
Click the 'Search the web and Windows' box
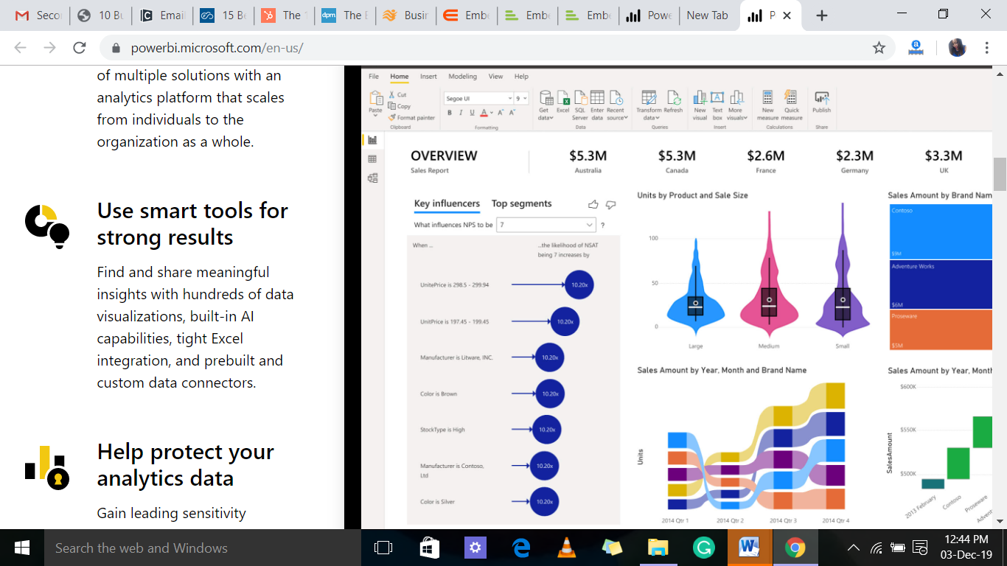click(203, 548)
